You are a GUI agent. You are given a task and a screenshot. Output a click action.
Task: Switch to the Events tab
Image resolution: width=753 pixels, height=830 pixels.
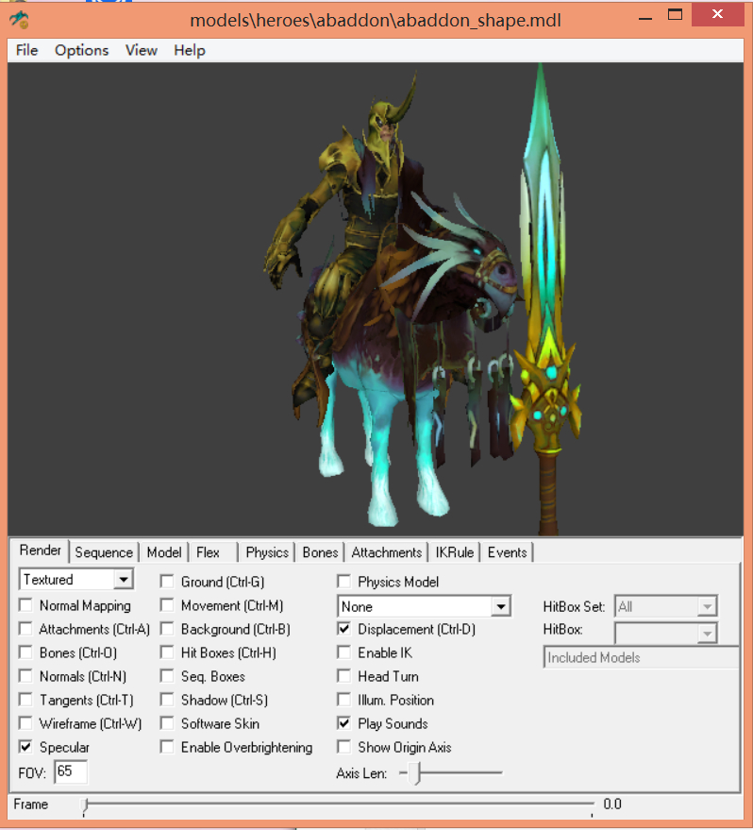pos(507,552)
